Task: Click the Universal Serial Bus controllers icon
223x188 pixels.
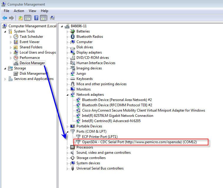Action: coord(73,168)
